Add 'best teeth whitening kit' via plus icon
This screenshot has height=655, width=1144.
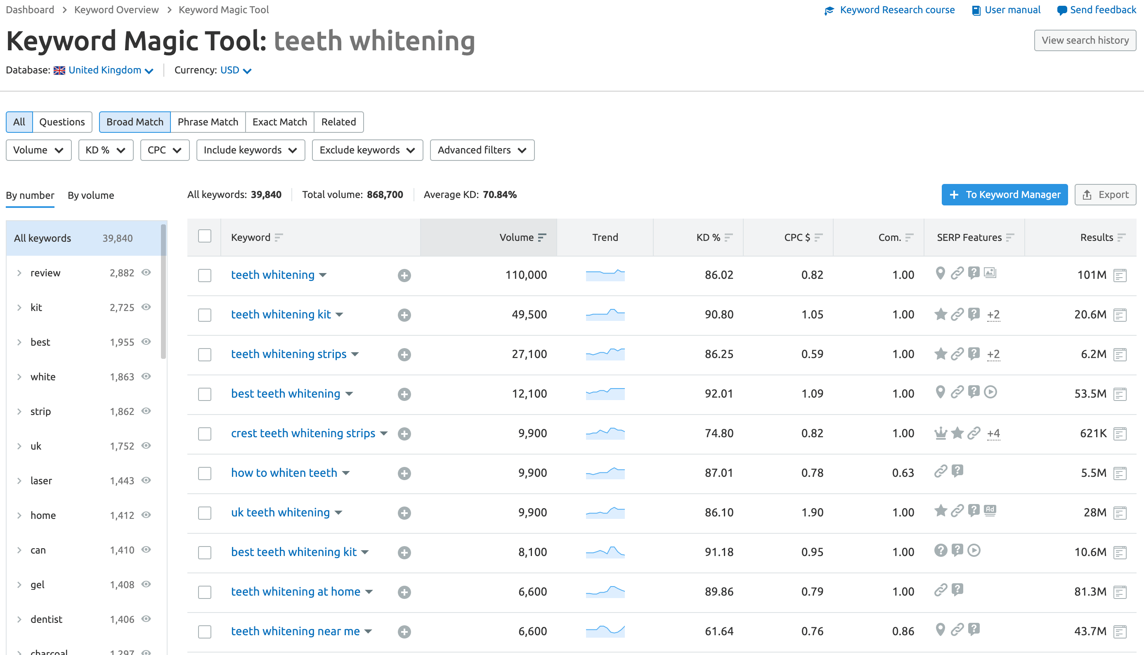click(x=404, y=552)
